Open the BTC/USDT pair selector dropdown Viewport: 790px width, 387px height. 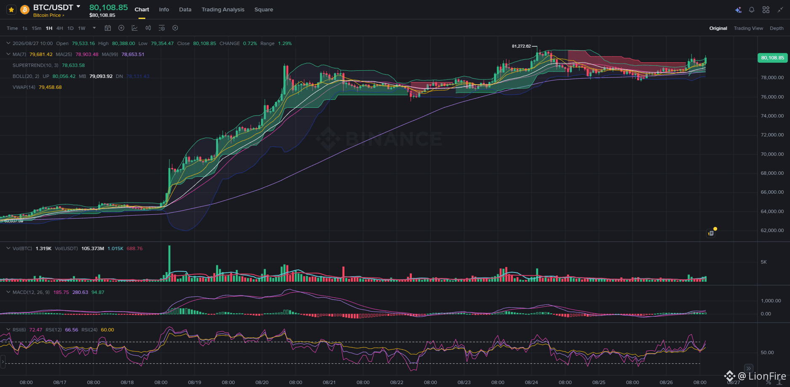(x=78, y=7)
